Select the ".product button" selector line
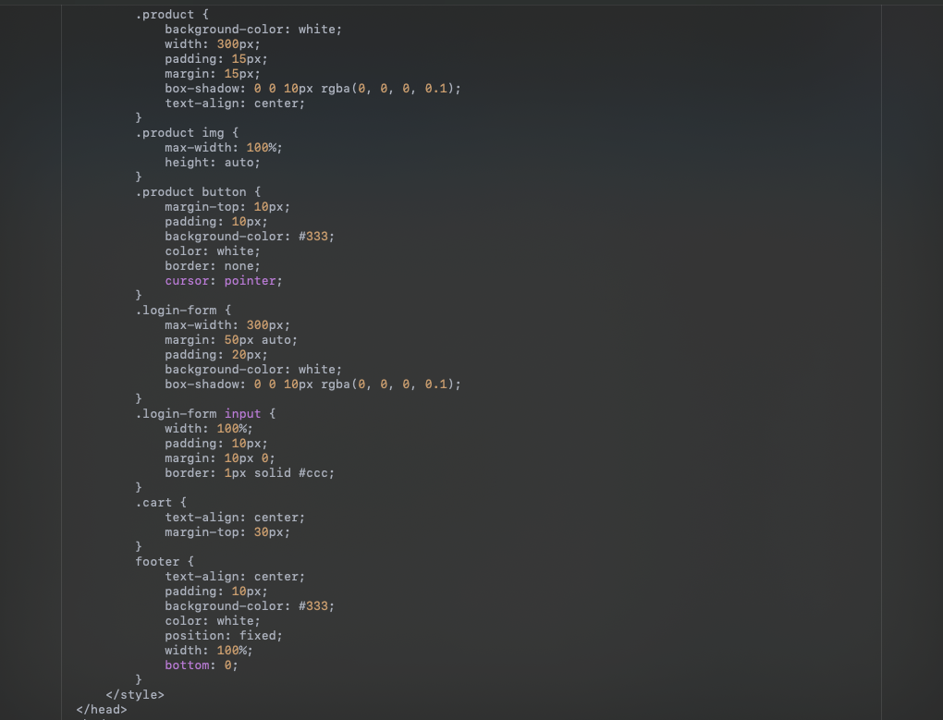This screenshot has height=720, width=943. pos(198,192)
